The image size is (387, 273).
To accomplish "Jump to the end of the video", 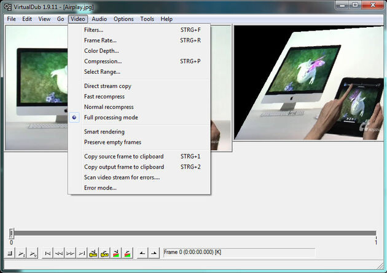I will 81,253.
